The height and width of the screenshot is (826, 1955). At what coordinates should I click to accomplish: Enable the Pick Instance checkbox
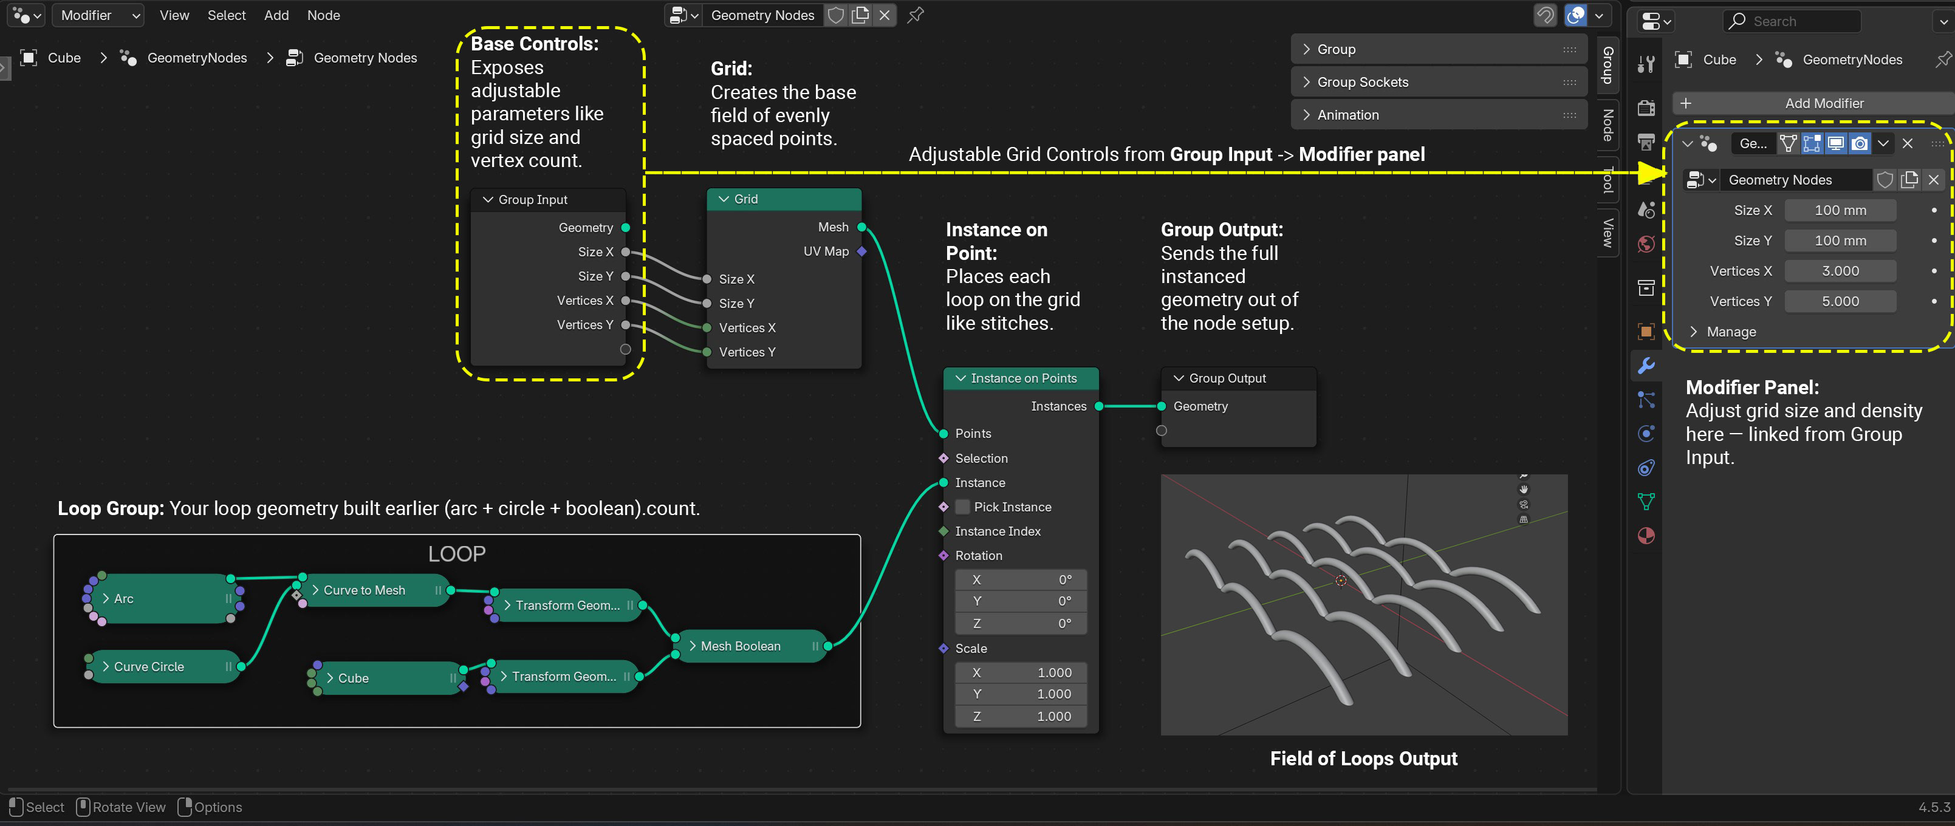(x=962, y=507)
